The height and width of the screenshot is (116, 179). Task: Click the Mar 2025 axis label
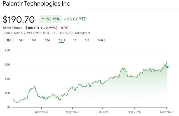coord(41,112)
